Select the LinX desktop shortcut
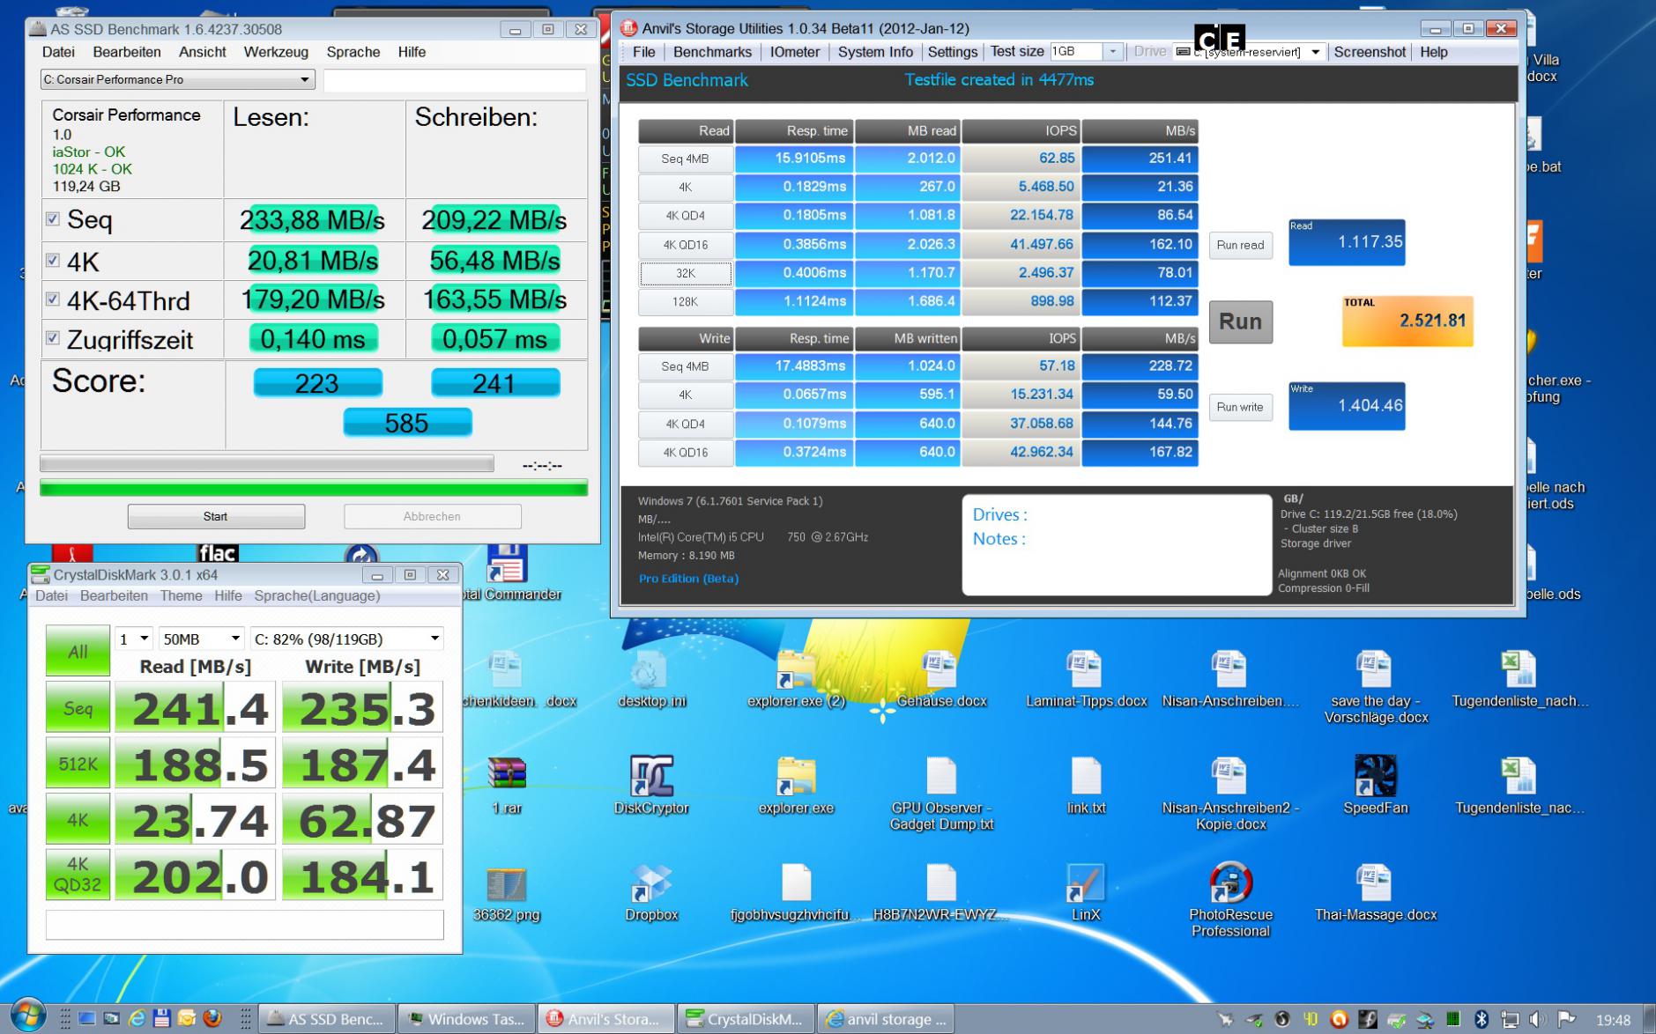This screenshot has height=1034, width=1656. [x=1086, y=891]
